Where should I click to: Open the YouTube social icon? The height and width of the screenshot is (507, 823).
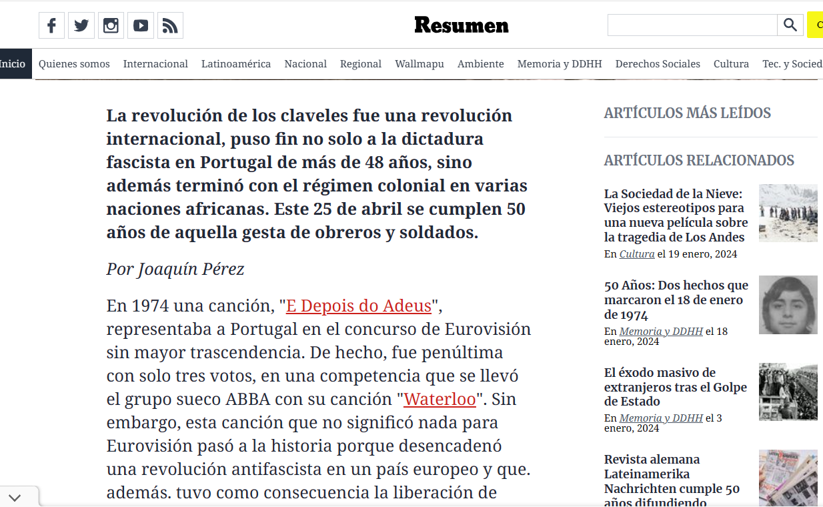click(x=141, y=26)
